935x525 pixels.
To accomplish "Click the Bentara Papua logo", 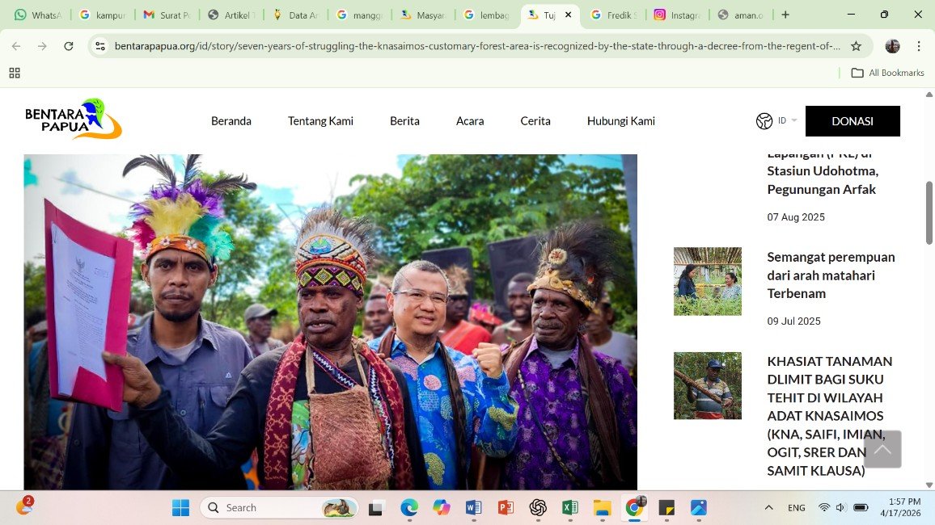I will pos(74,120).
